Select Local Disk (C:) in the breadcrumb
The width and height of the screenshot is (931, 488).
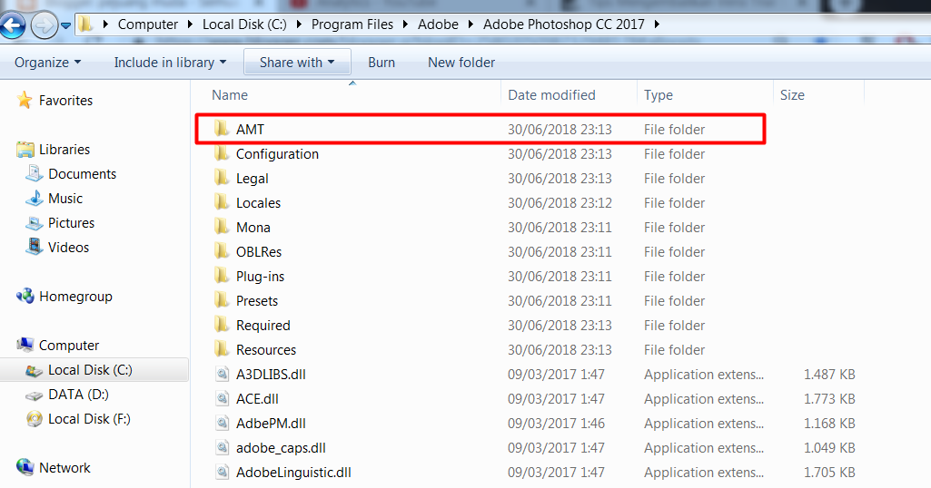(x=244, y=24)
